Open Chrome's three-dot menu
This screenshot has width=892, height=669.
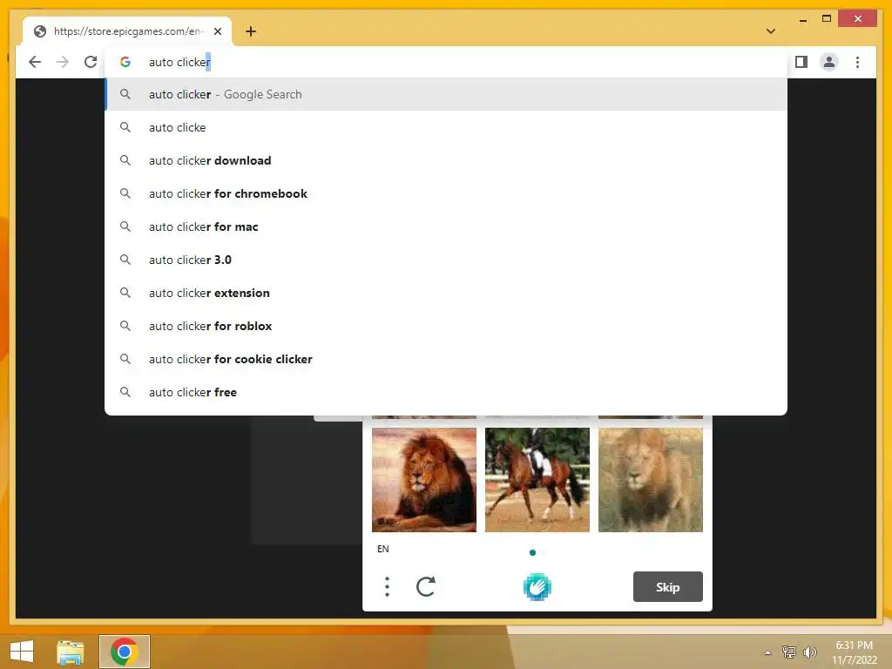[x=857, y=62]
